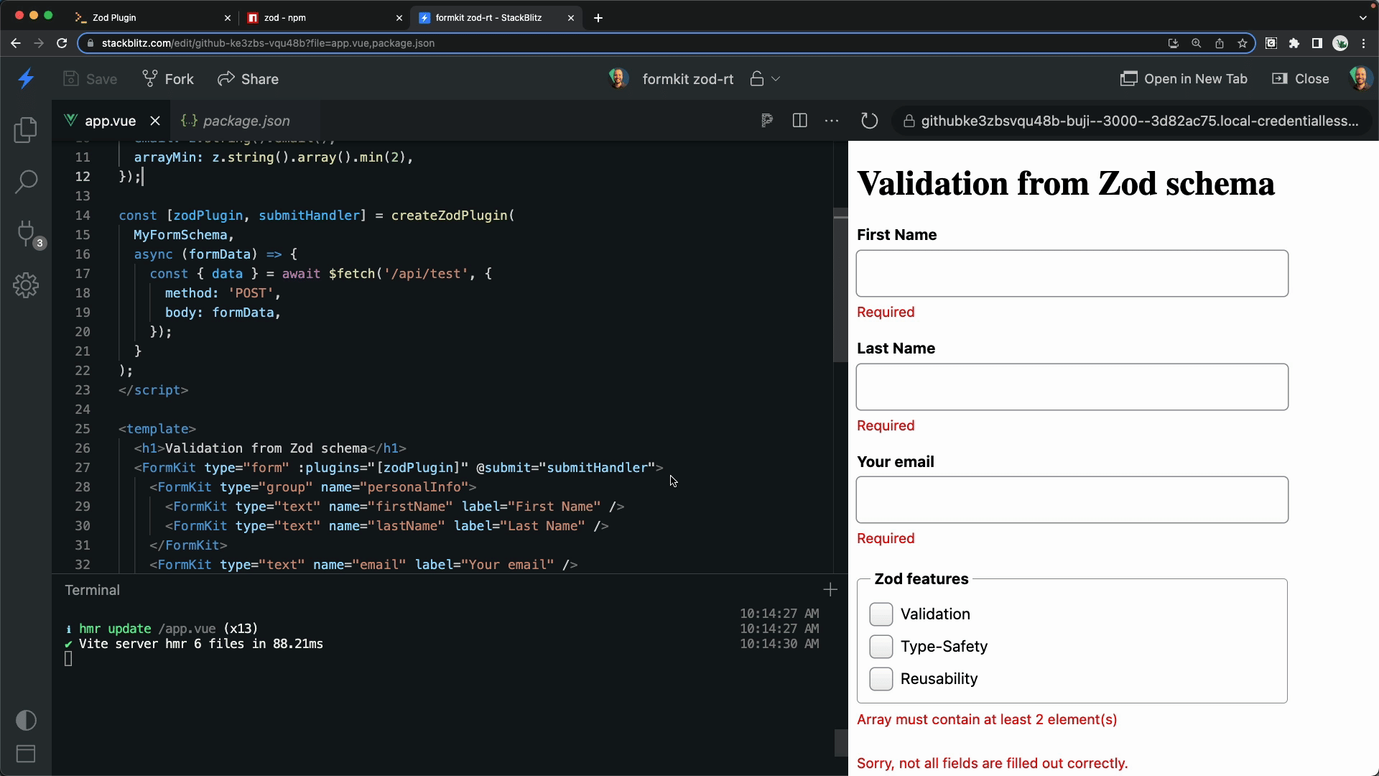Click the Chrome profile avatar

[x=1340, y=43]
